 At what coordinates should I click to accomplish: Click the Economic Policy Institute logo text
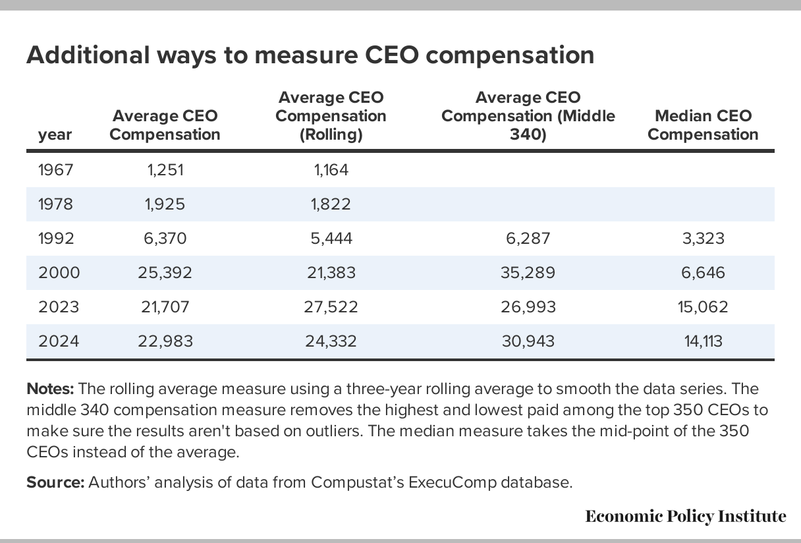(685, 516)
